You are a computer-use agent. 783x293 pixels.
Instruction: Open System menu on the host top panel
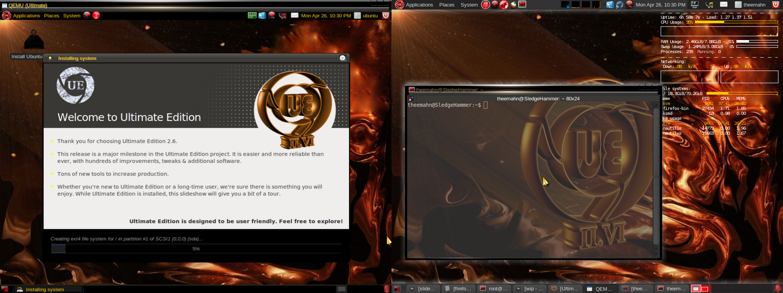469,5
